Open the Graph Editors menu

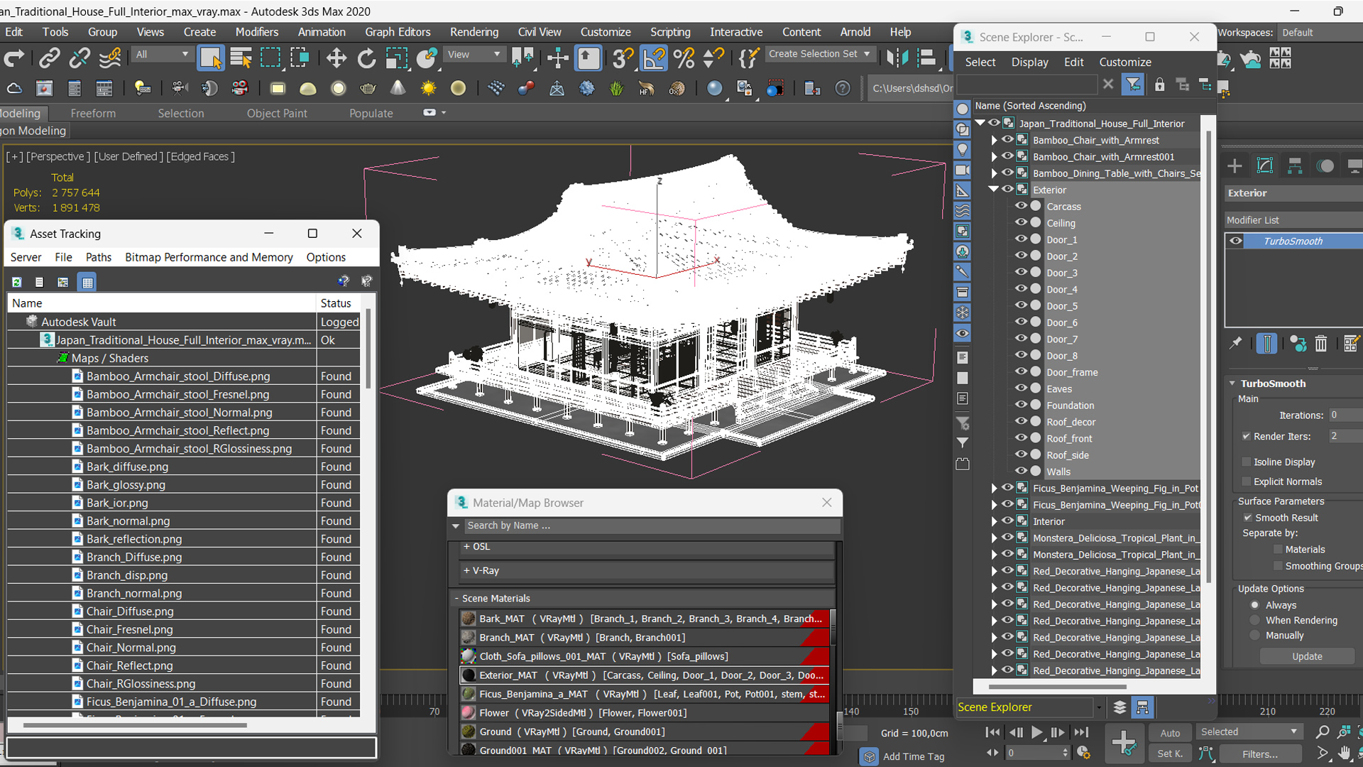pyautogui.click(x=398, y=32)
